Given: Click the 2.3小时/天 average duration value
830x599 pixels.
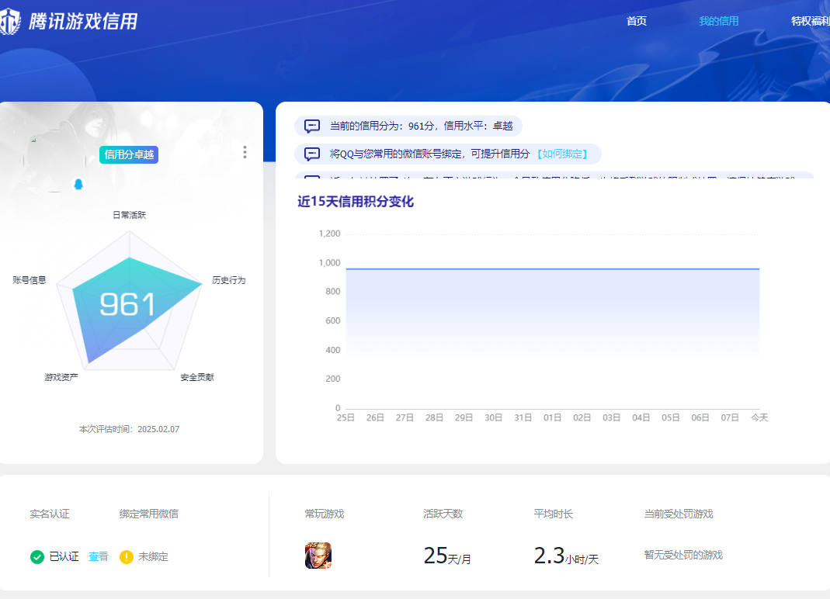Looking at the screenshot, I should (x=566, y=556).
